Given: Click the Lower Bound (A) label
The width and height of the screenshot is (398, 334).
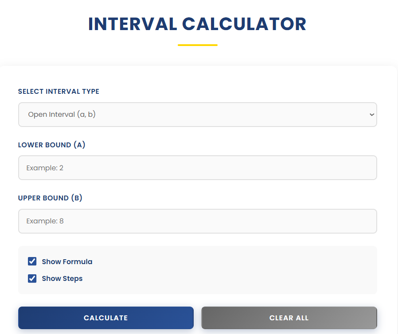Looking at the screenshot, I should tap(51, 145).
